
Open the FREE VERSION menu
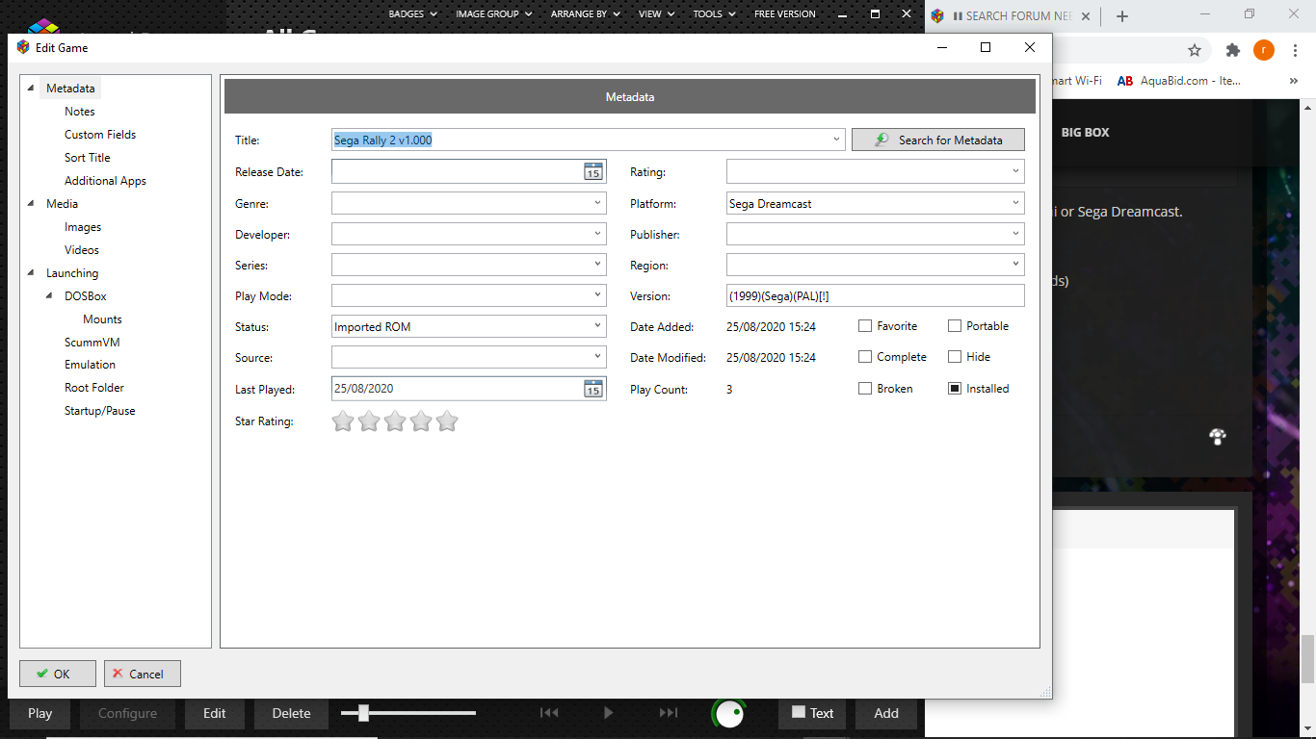785,14
